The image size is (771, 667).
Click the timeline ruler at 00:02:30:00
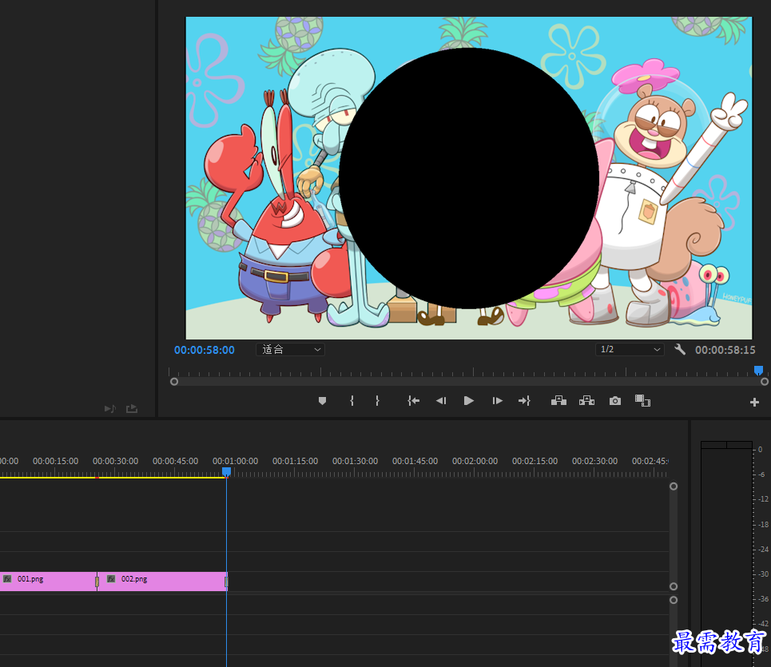[x=594, y=461]
